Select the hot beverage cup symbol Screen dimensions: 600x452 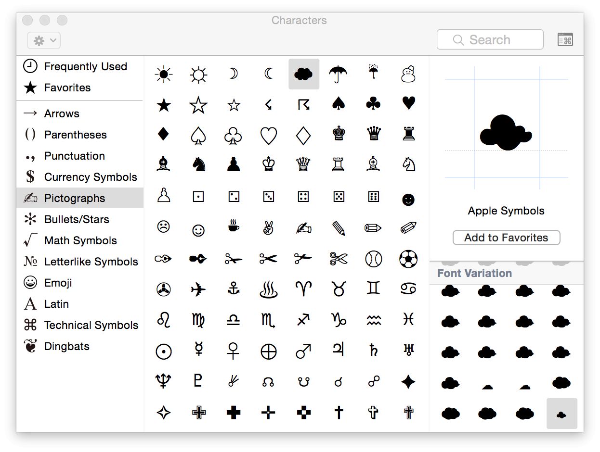point(234,226)
